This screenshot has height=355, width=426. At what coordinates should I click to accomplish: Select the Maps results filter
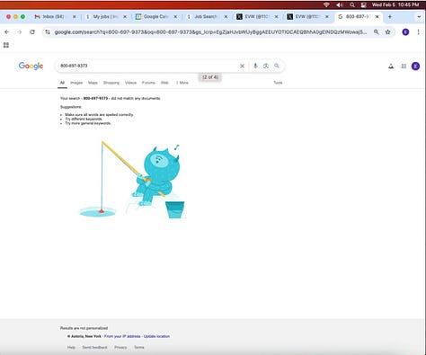(x=93, y=83)
